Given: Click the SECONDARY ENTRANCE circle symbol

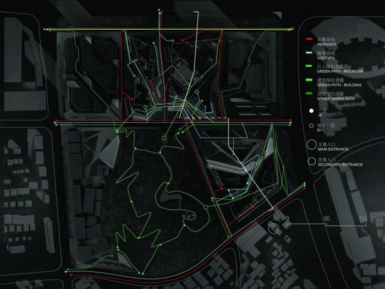Looking at the screenshot, I should (312, 161).
